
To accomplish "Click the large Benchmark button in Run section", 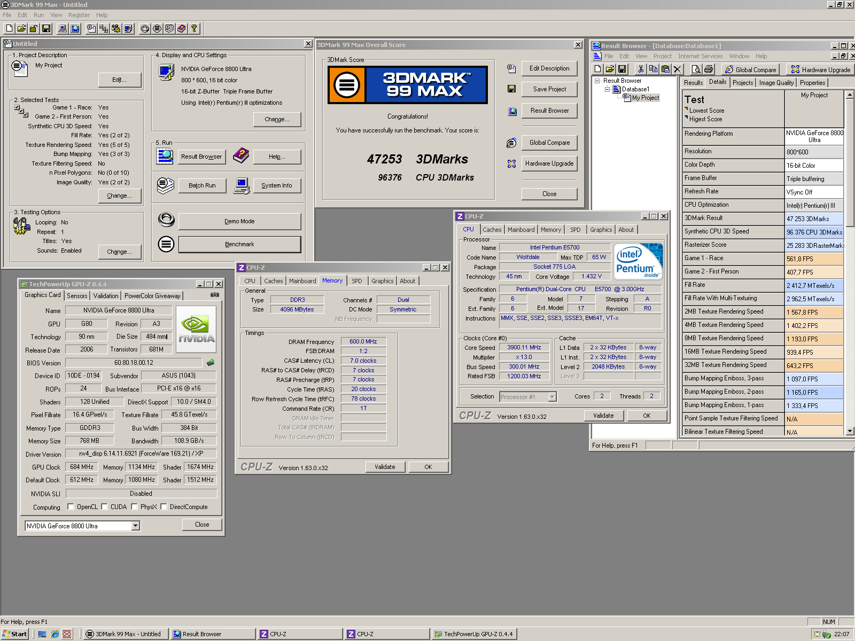I will tap(239, 244).
